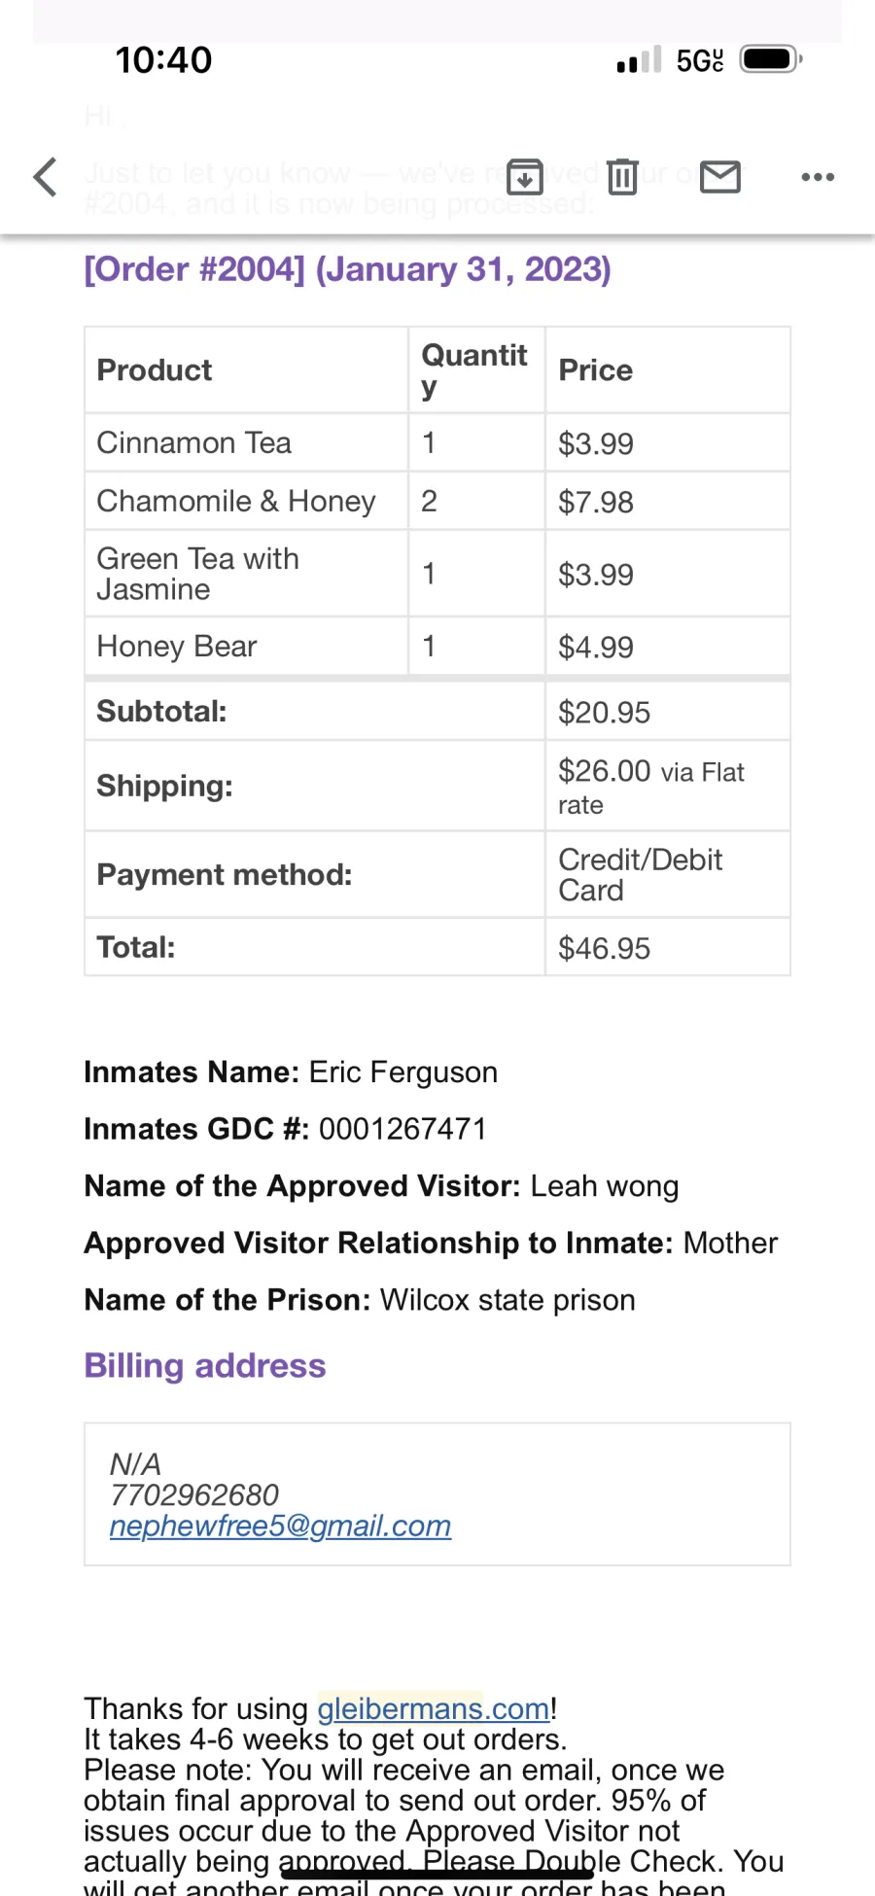Tap the battery indicator in status bar

coord(771,60)
